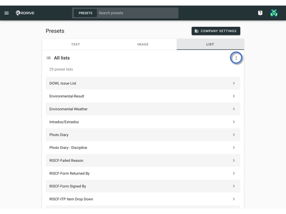Expand the Environmental-Result chevron

coord(234,96)
